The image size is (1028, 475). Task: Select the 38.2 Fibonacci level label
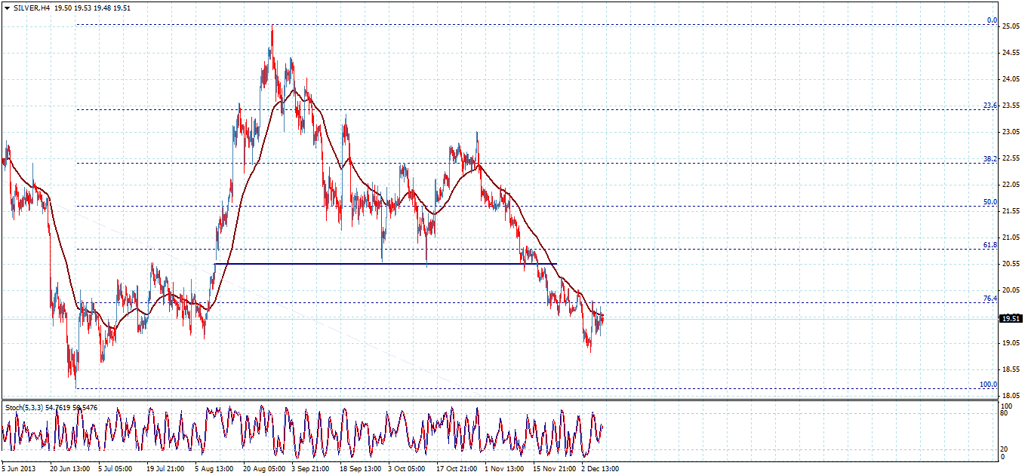[990, 159]
